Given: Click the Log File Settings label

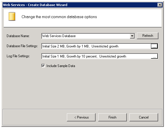Looking at the screenshot, I should tap(18, 56).
